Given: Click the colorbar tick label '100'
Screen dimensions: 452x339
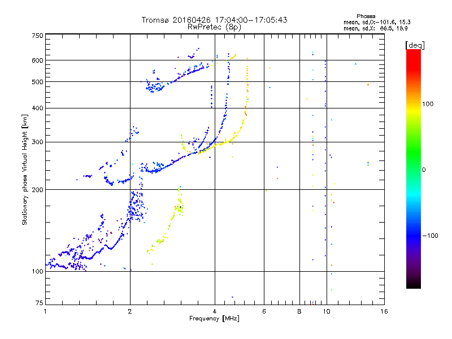Looking at the screenshot, I should (x=428, y=104).
